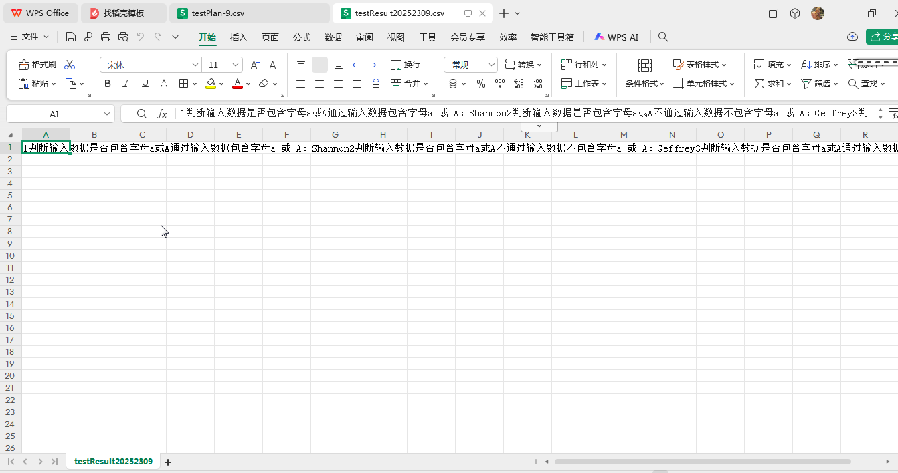Toggle middle vertical alignment
This screenshot has width=898, height=473.
320,65
